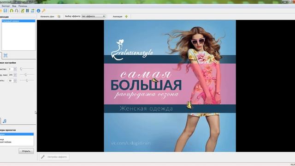Click the Настройки эффекта button
Image resolution: width=295 pixels, height=166 pixels.
[54, 157]
